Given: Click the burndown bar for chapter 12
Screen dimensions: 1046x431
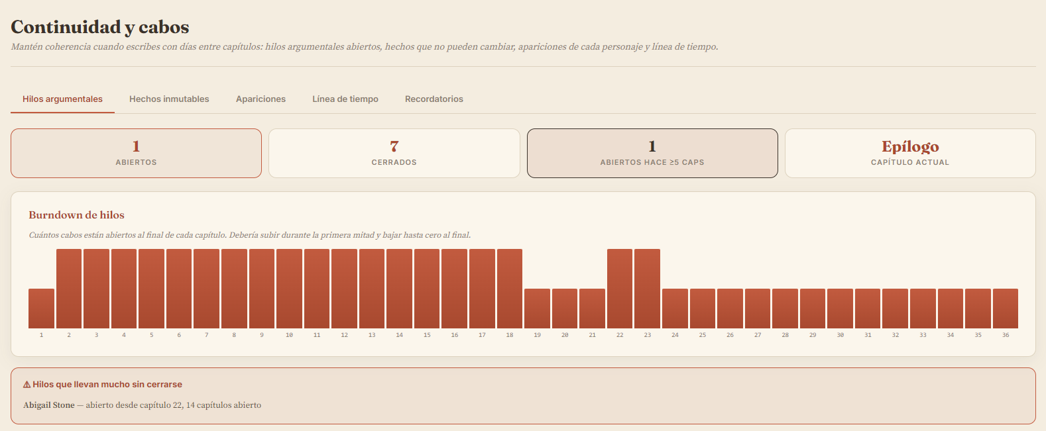Looking at the screenshot, I should [344, 289].
